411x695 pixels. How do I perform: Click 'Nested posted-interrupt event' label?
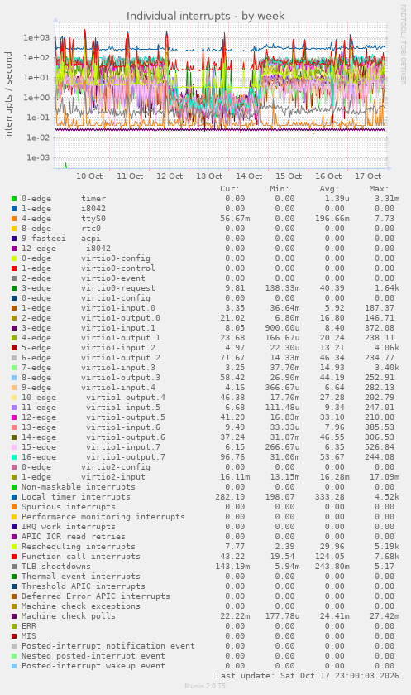(93, 656)
